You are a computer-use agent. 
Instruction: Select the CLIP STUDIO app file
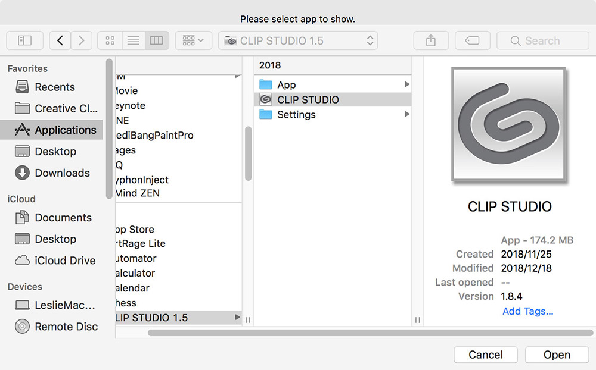[333, 99]
